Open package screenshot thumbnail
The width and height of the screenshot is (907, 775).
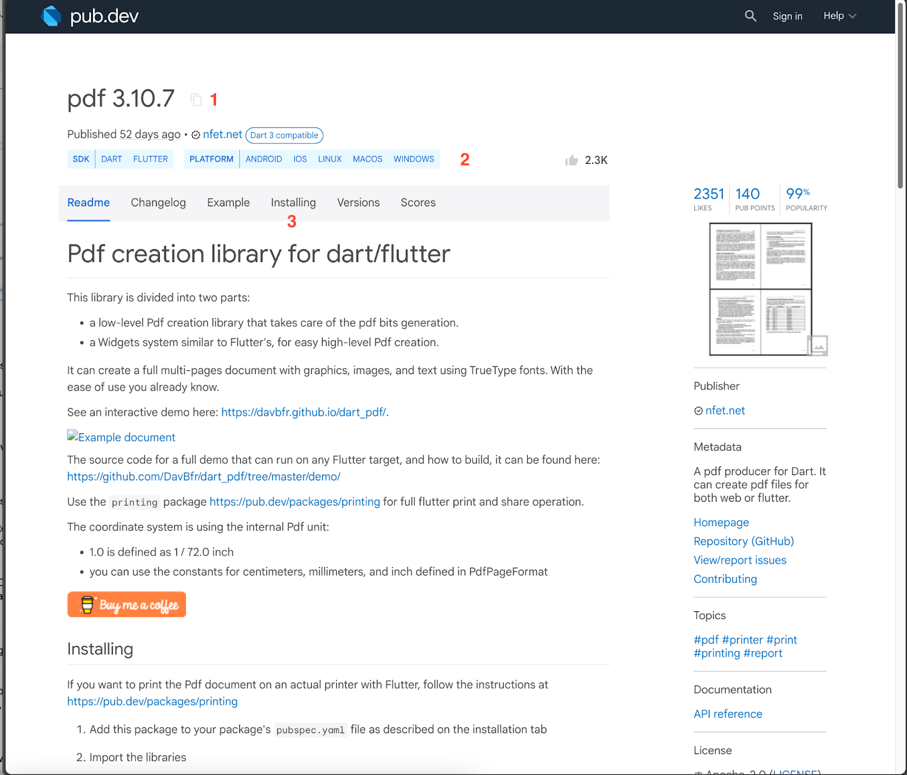(x=761, y=289)
